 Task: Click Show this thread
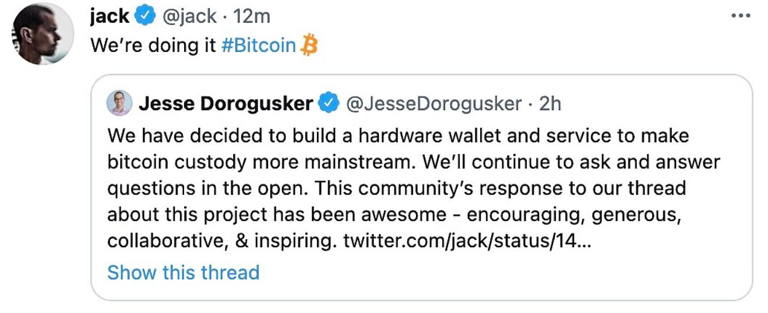pyautogui.click(x=183, y=272)
